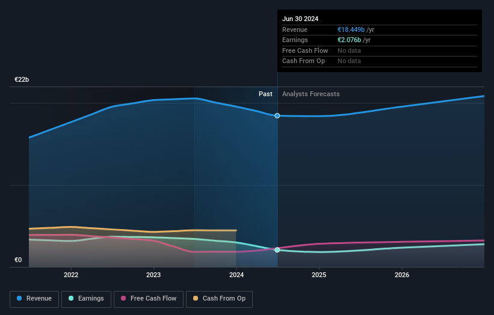Toggle the Free Cash Flow legend series
Screen dimensions: 494x315
[x=149, y=299]
